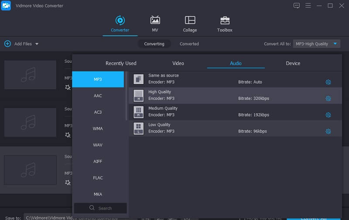
Task: Click the feedback chat icon in title bar
Action: 297,6
